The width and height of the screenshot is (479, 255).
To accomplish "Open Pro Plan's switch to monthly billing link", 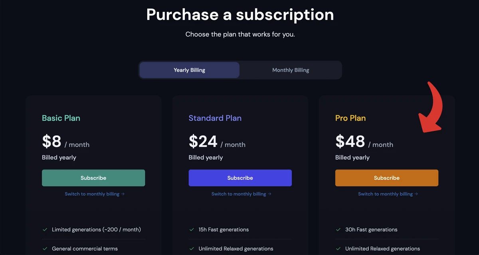I will (388, 194).
